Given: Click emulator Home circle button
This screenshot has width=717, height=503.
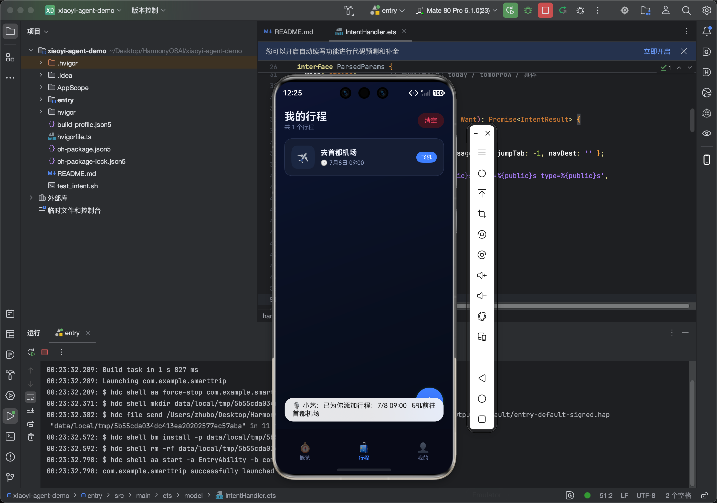Looking at the screenshot, I should 482,398.
